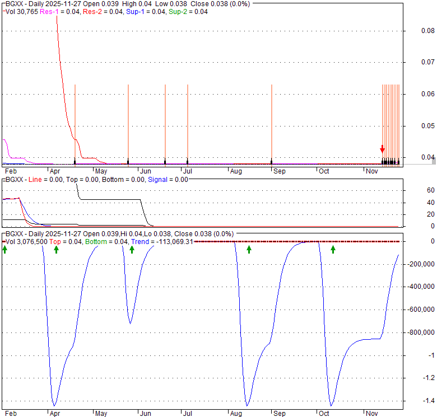Click the Vol 3,076,500 label in bottom panel
Viewport: 437px width, 417px height.
(26, 241)
